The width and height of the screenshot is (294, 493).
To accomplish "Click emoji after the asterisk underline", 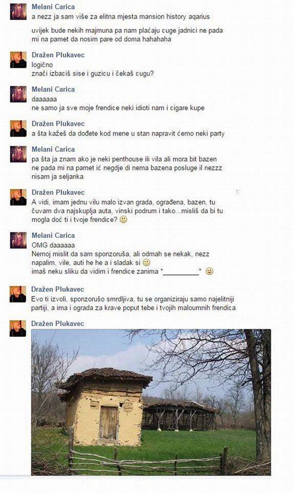I will (x=209, y=271).
